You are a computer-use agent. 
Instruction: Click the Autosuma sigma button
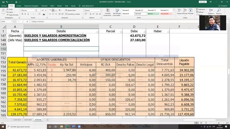pyautogui.click(x=201, y=9)
